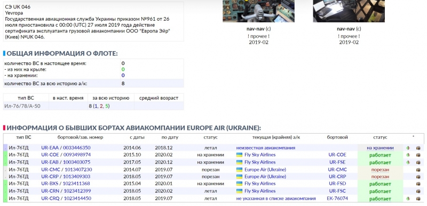
Task: Open the right nav-nav photo thumbnail
Action: point(349,11)
